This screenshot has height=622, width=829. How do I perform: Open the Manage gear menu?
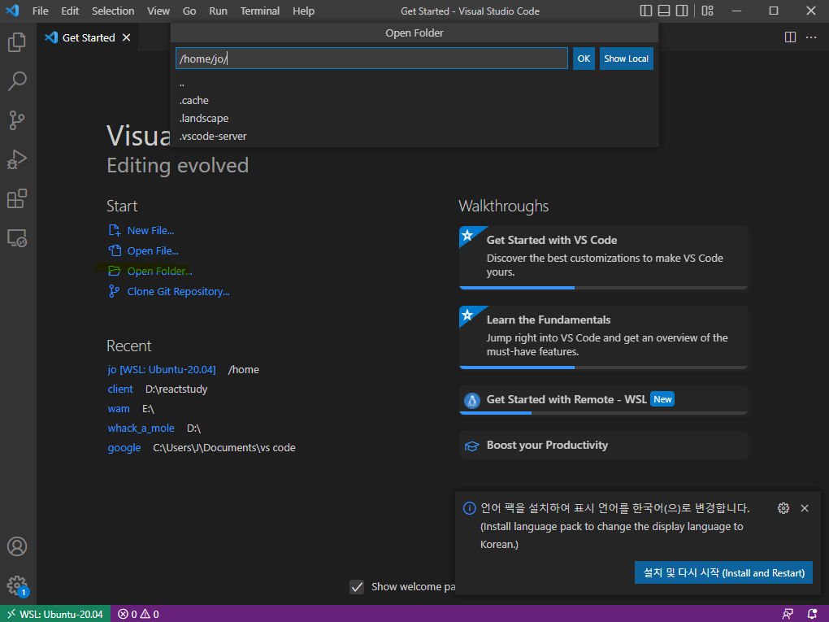[x=17, y=585]
